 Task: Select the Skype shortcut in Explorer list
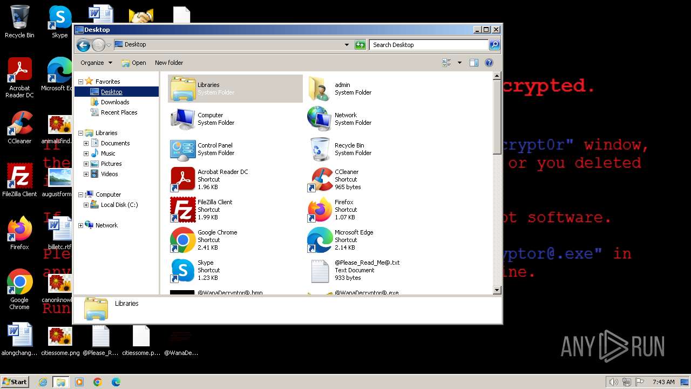[183, 270]
